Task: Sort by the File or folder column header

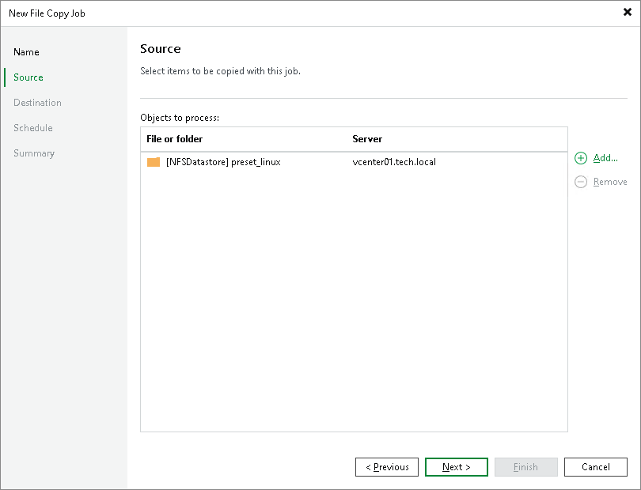Action: tap(175, 139)
